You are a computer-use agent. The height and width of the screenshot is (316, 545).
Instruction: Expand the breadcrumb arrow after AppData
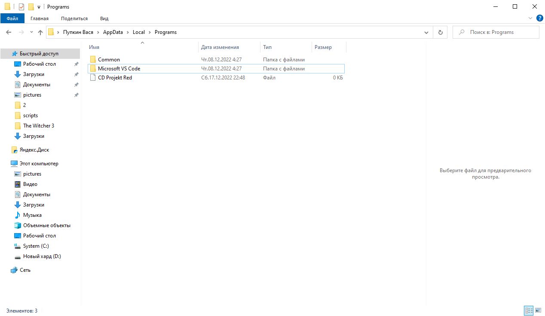[128, 32]
